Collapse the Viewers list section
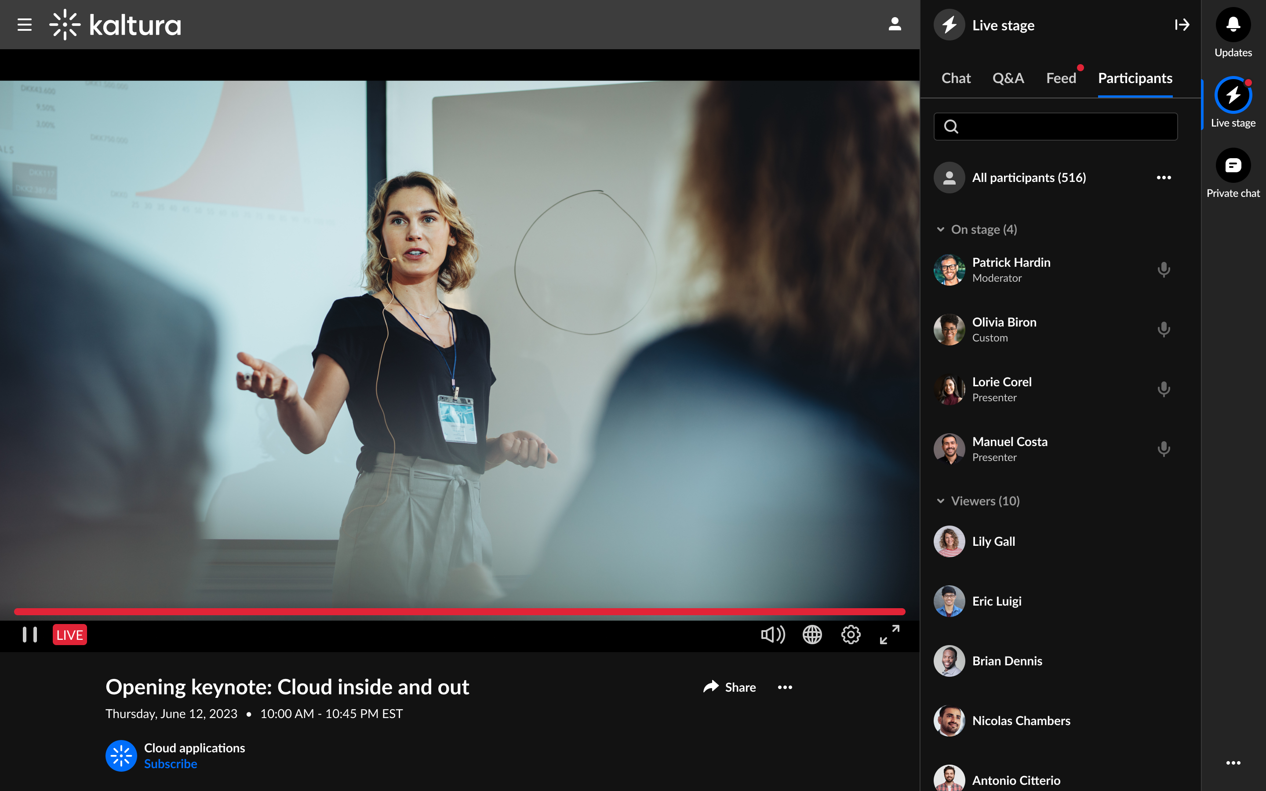Image resolution: width=1266 pixels, height=791 pixels. [941, 501]
